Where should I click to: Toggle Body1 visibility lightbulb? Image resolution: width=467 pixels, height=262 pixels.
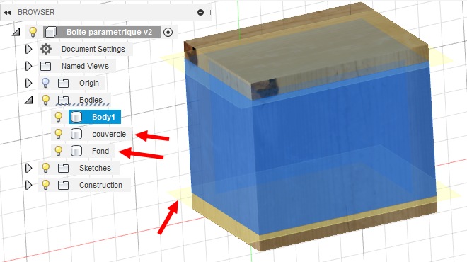coord(58,117)
